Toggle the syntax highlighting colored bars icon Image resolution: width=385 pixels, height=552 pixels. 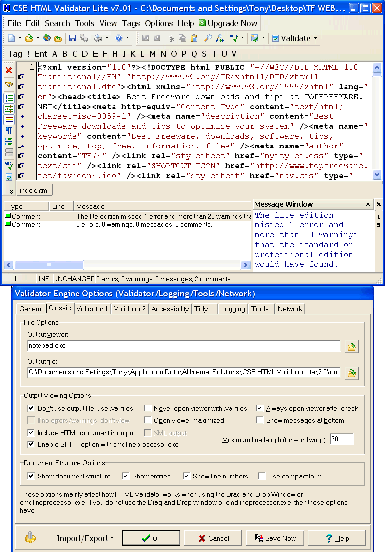(x=9, y=120)
